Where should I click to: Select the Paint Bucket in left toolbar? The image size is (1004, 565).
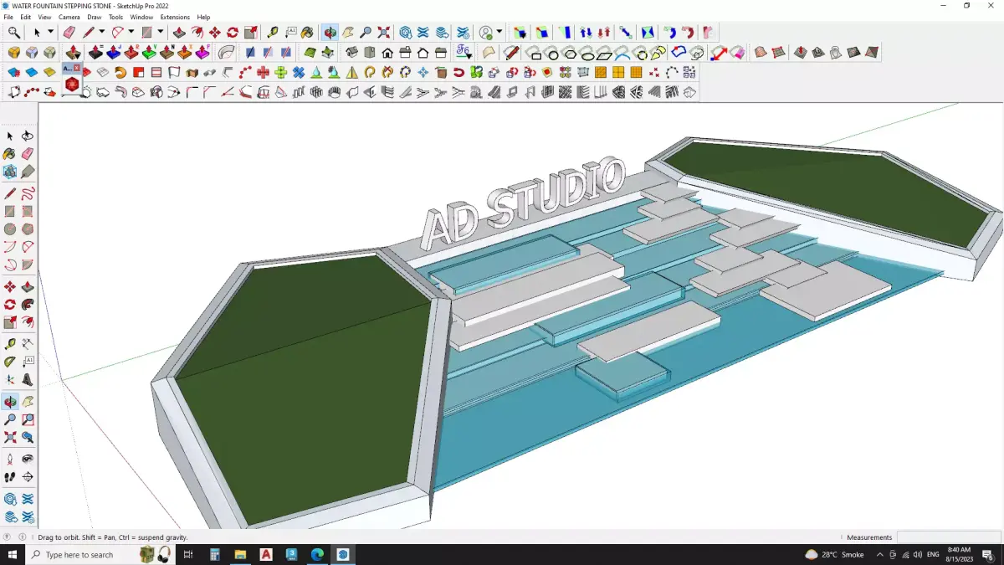click(10, 154)
